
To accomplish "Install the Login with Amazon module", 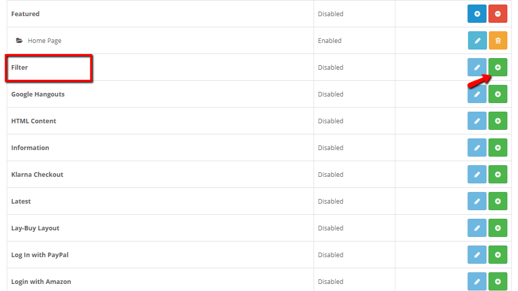I will 498,281.
